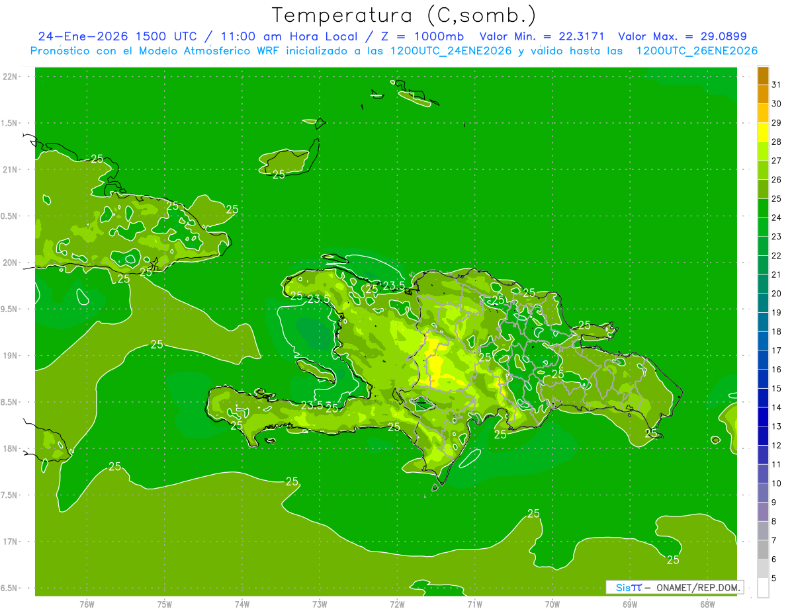Click the dark orange colorbar segment above 31

(x=763, y=75)
